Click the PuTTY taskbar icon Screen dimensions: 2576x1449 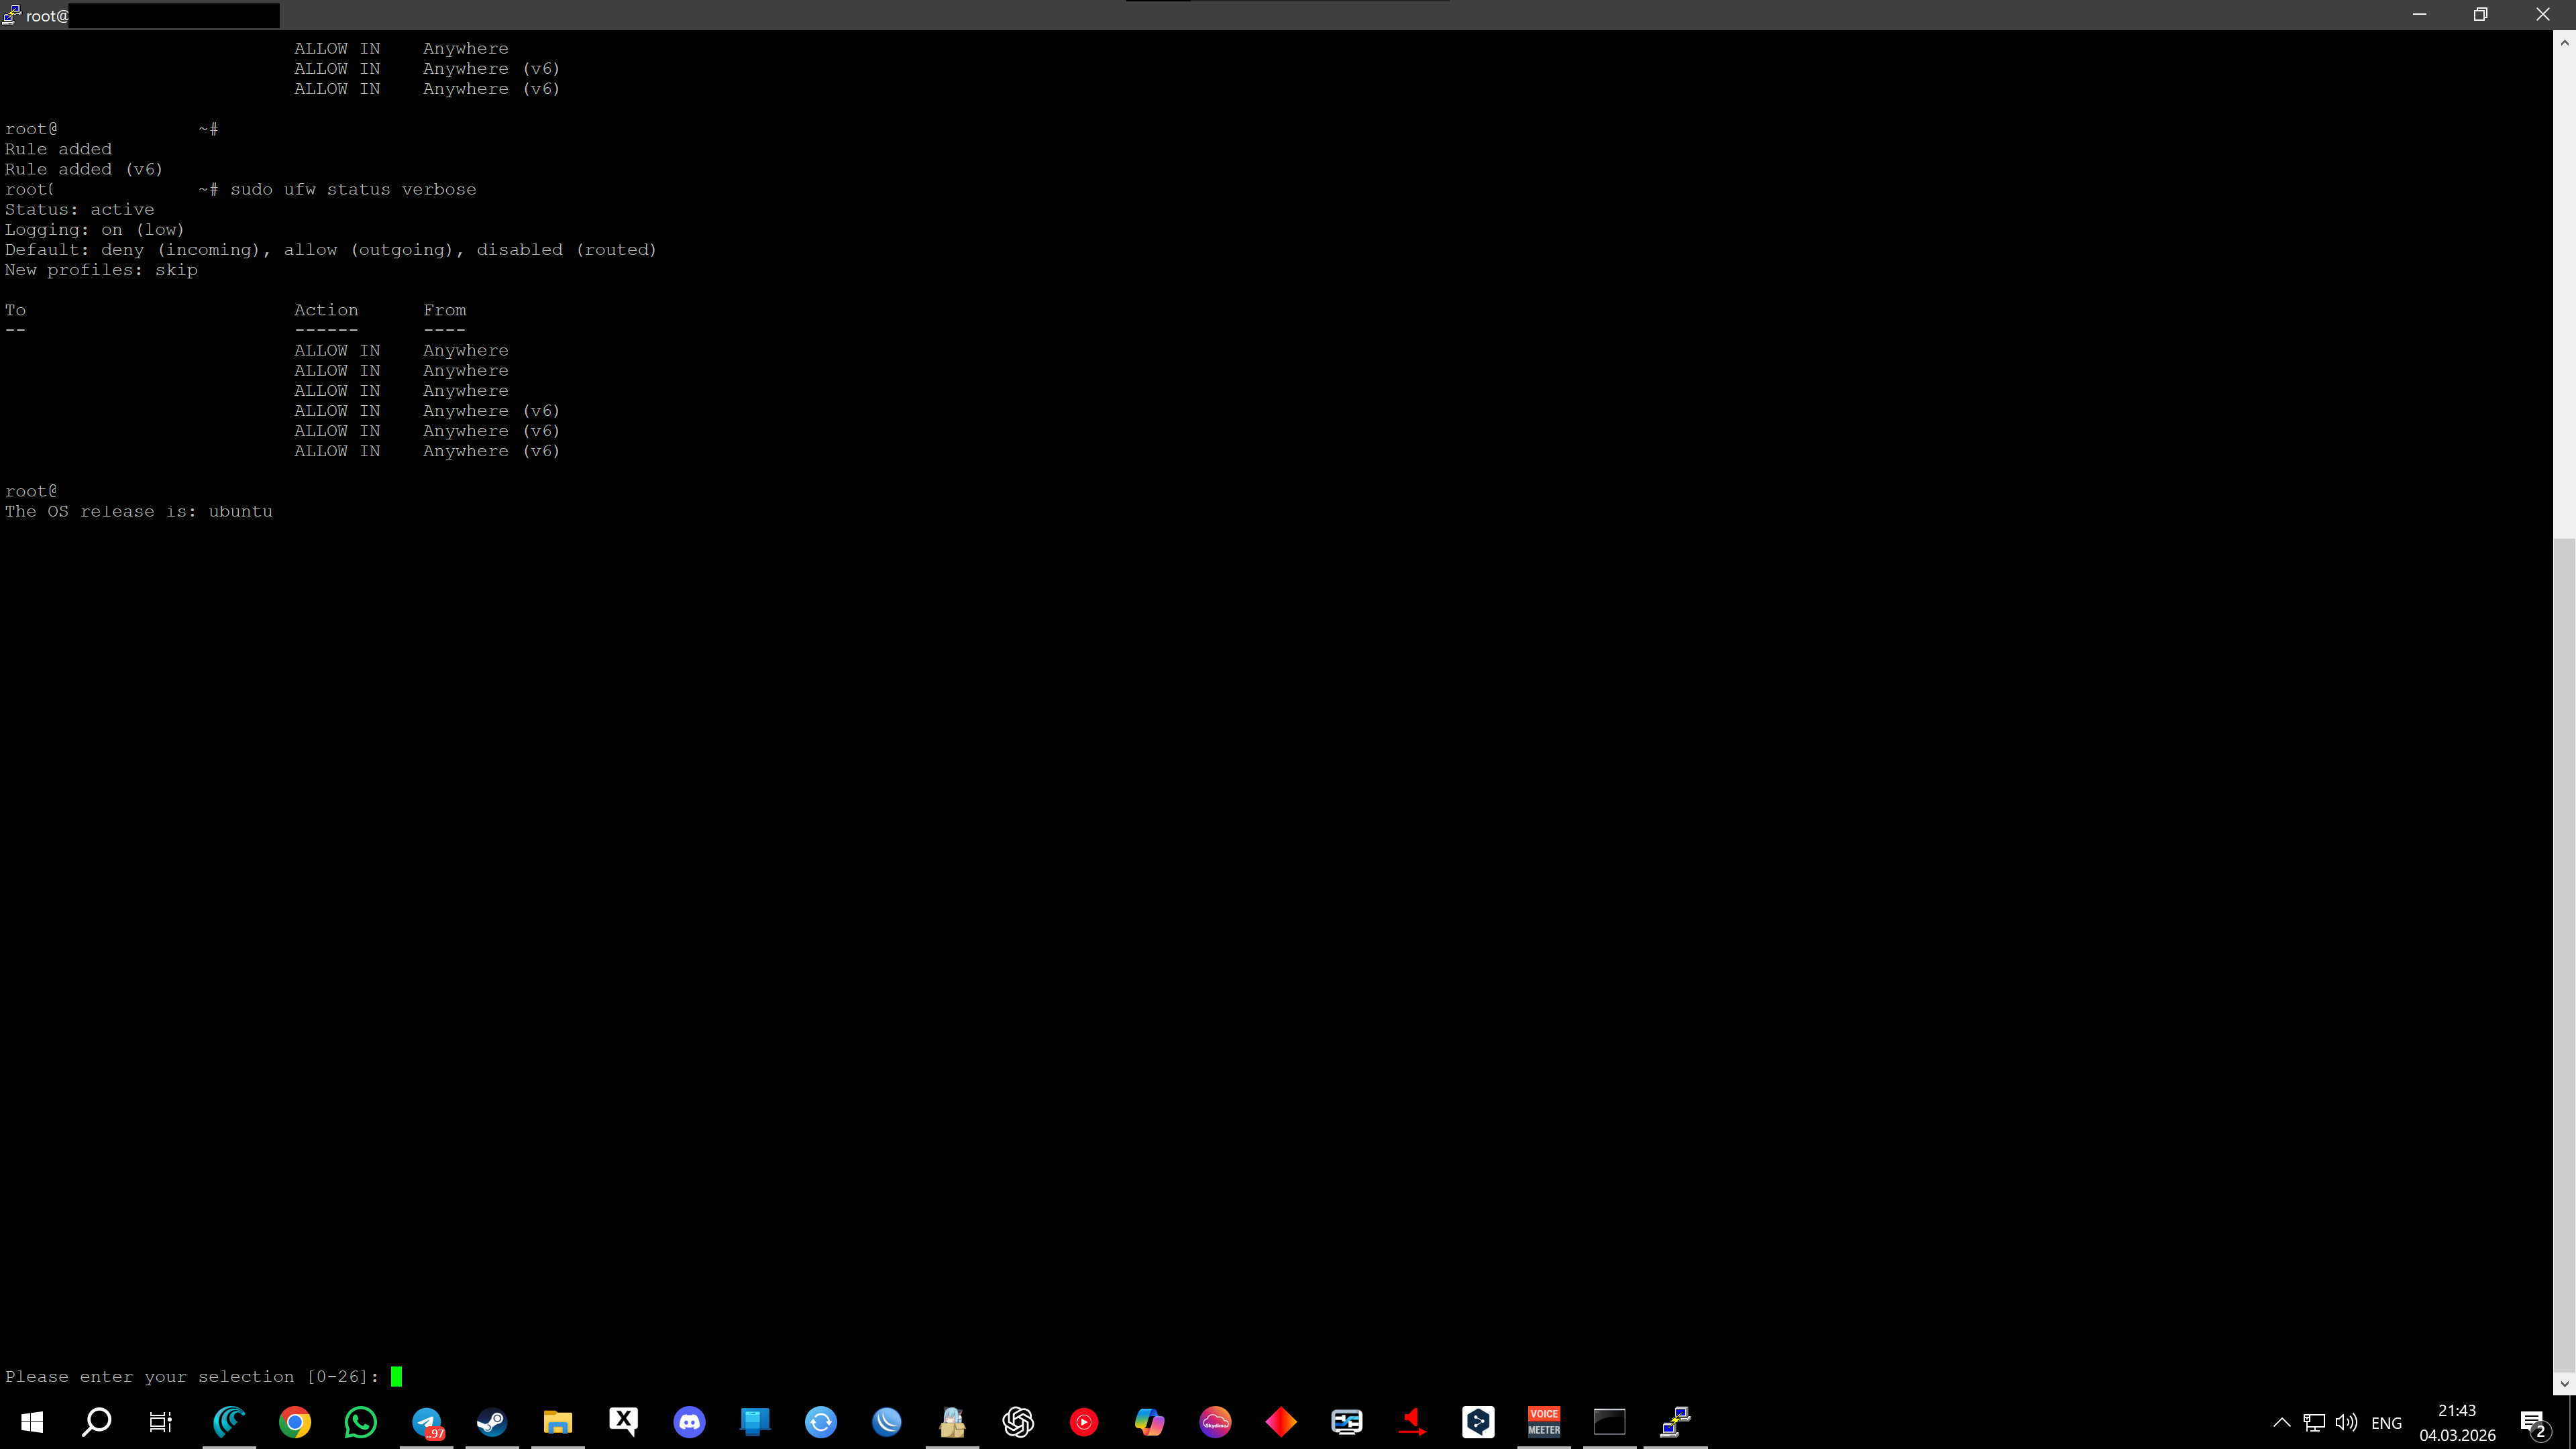click(1675, 1421)
